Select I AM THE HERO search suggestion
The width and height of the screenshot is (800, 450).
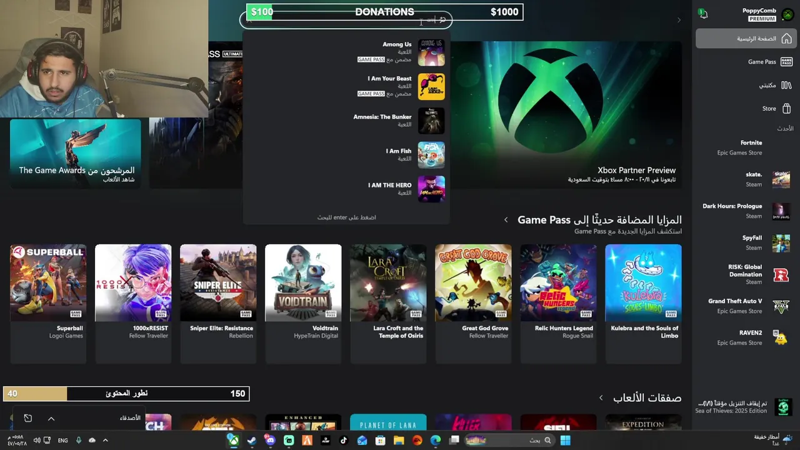(x=346, y=189)
